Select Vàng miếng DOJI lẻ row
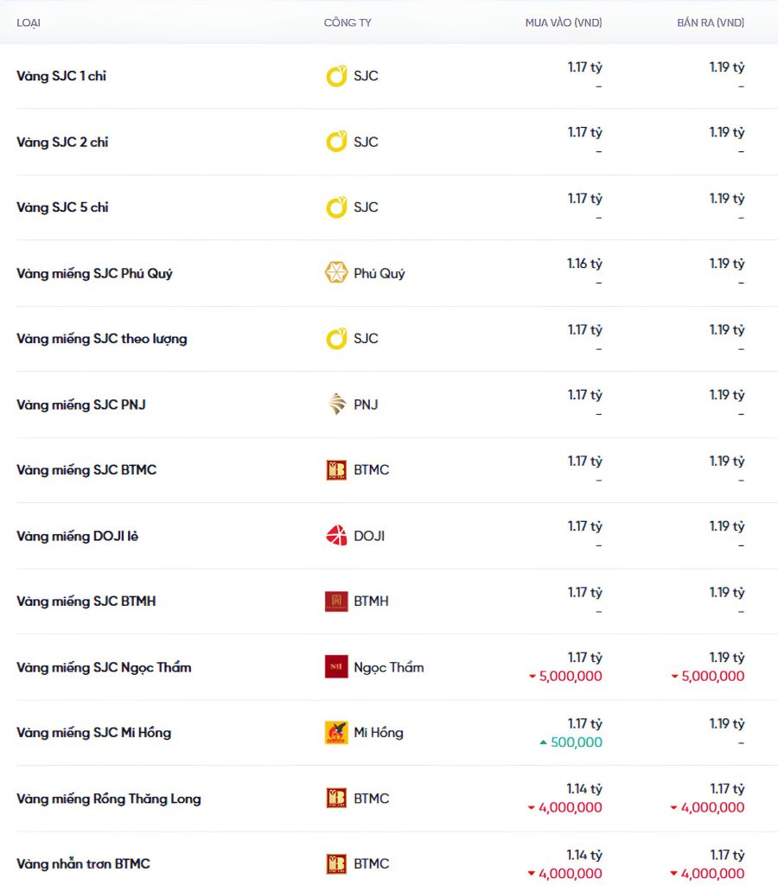The height and width of the screenshot is (885, 778). click(389, 536)
